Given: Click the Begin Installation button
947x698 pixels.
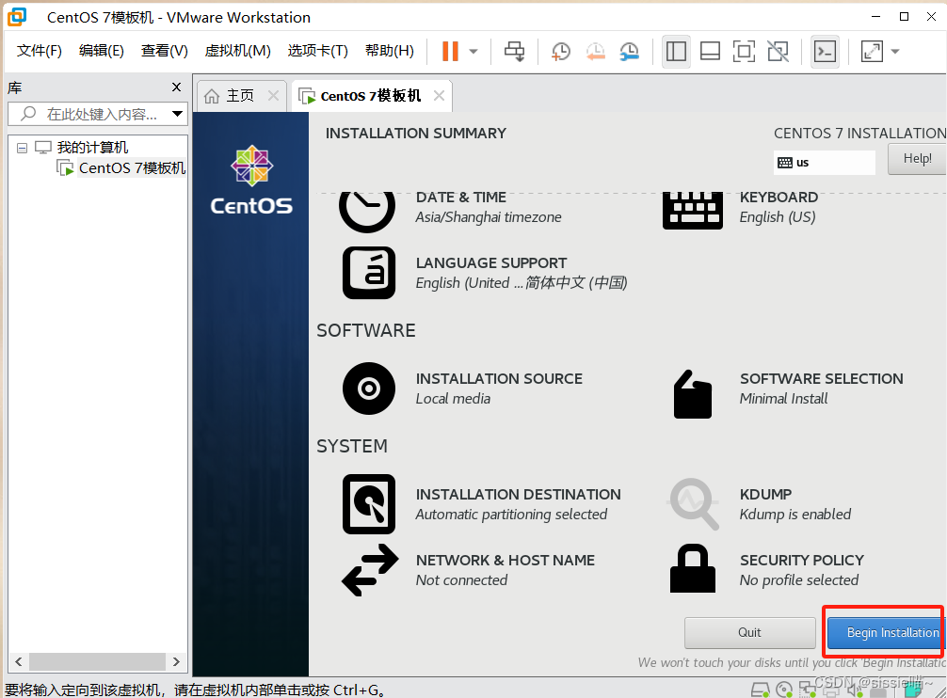Looking at the screenshot, I should coord(886,632).
